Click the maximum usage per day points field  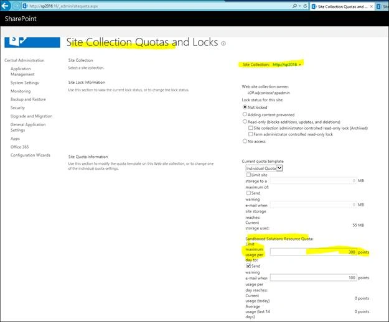tap(313, 252)
